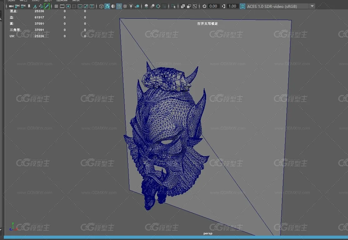Open the Grease Pencil tool

tap(47, 6)
